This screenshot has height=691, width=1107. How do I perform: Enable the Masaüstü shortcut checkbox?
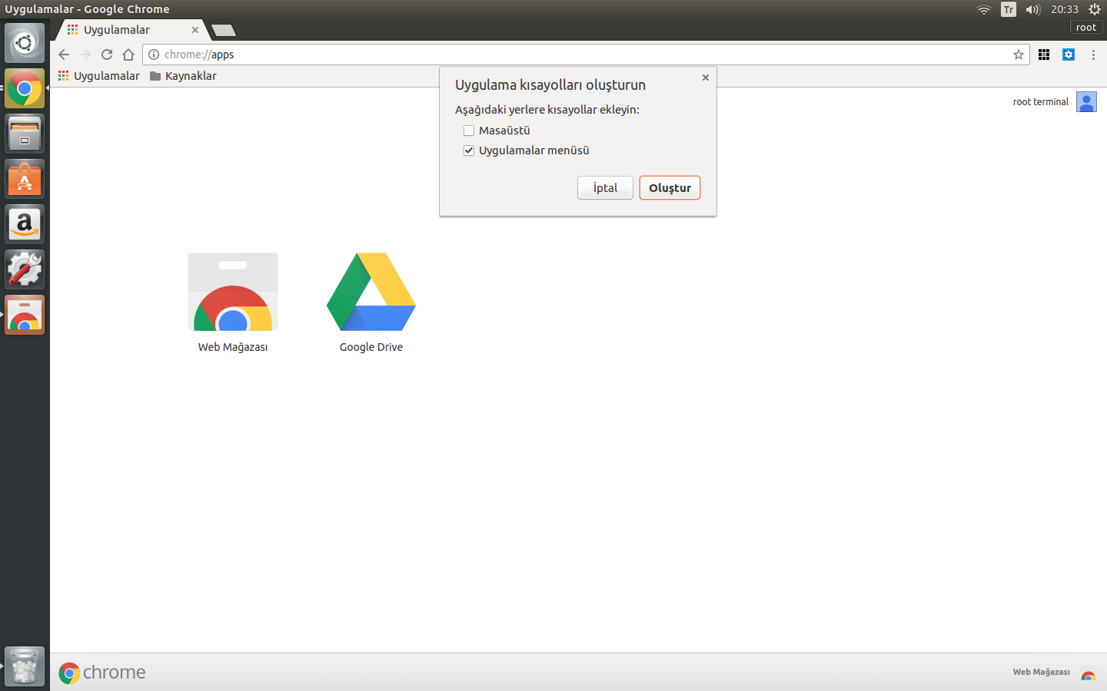click(469, 131)
